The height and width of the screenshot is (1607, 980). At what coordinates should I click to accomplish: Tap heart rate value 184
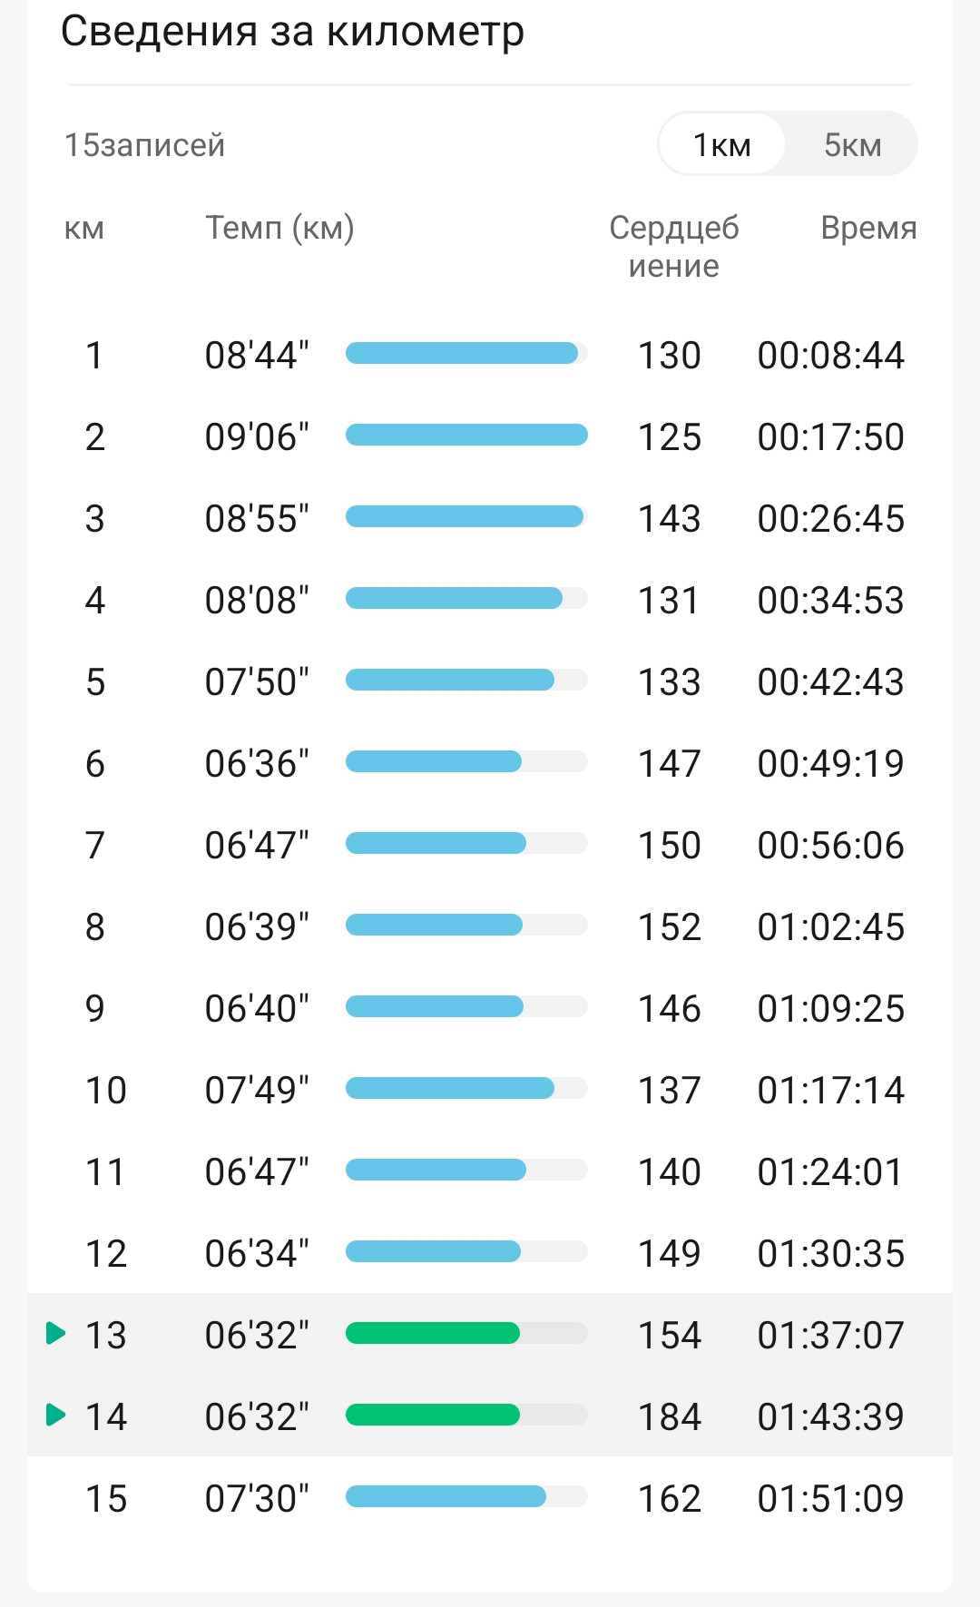670,1417
